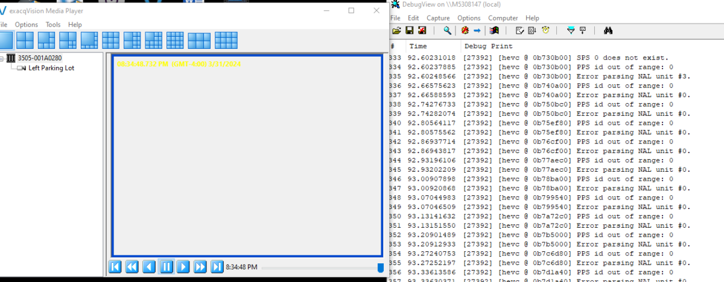Open the Tools menu in exacqVision
This screenshot has height=282, width=724.
click(x=53, y=25)
